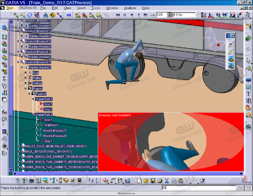The height and width of the screenshot is (196, 253).
Task: Open the design table grid icon on left toolbar
Action: click(x=4, y=131)
